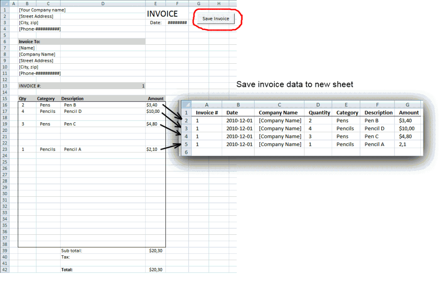This screenshot has height=289, width=441.
Task: Select $10,00 amount on invoice row 17
Action: point(153,112)
